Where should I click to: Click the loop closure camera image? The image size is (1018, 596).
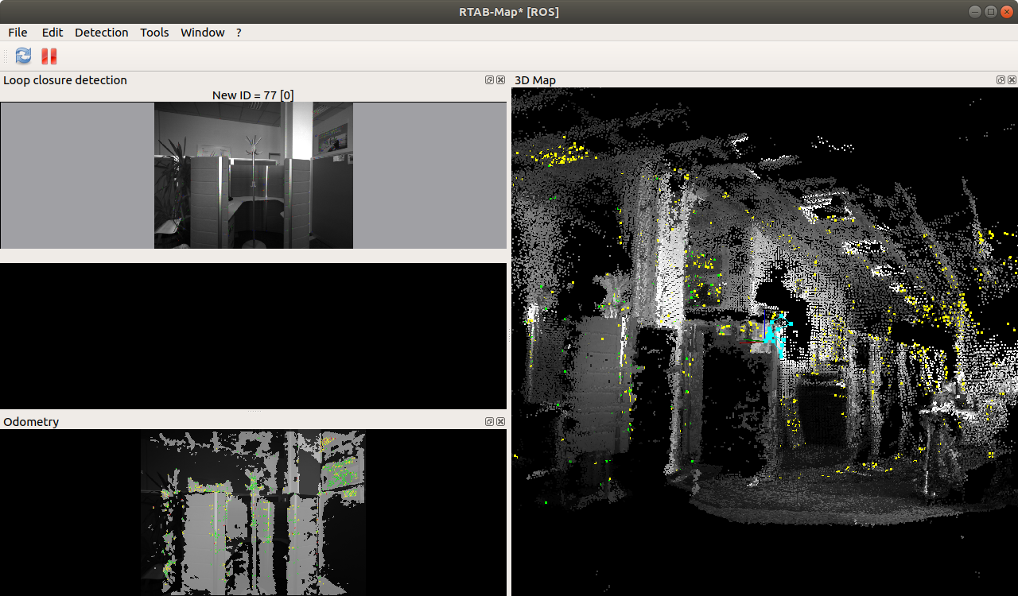point(253,176)
